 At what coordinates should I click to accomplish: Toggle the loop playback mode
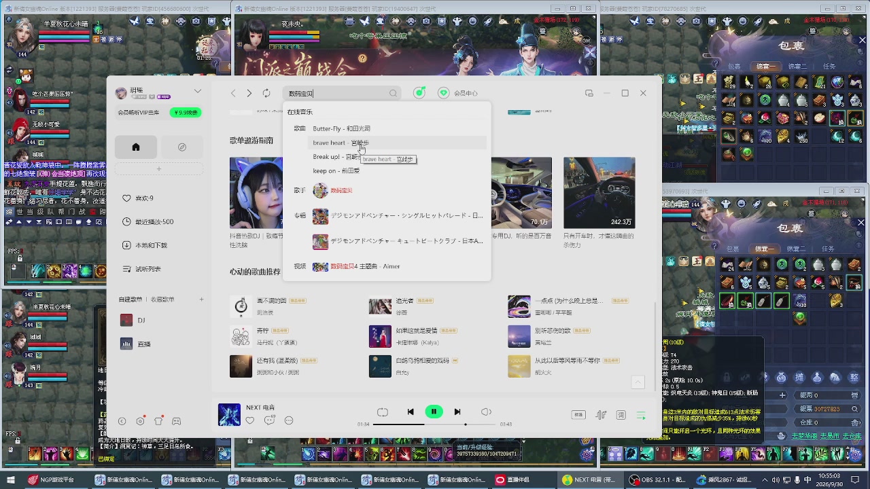click(383, 412)
